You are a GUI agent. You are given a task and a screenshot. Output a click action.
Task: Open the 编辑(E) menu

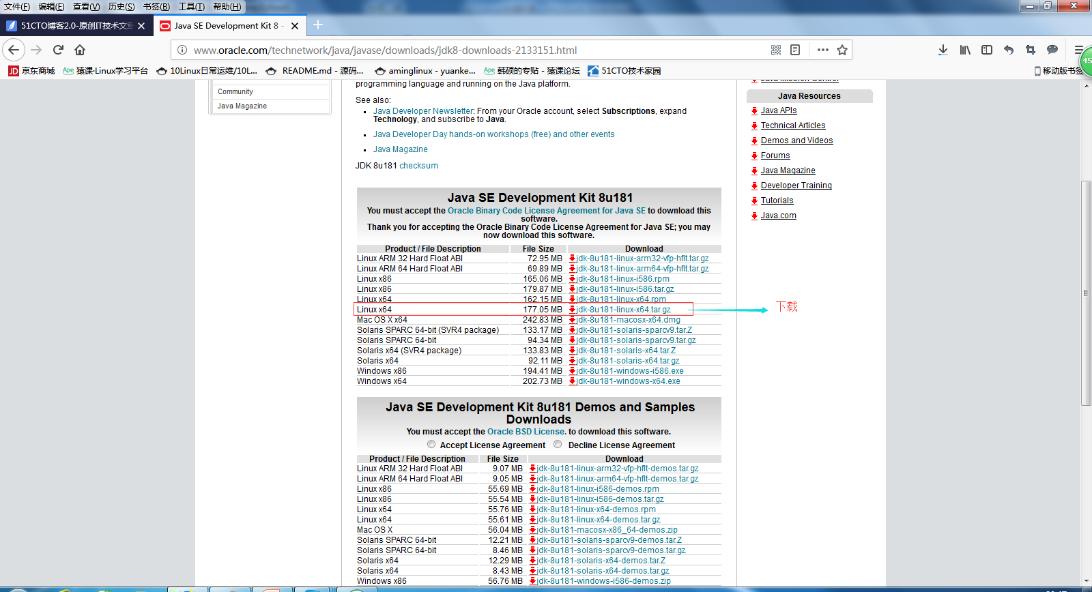tap(51, 7)
